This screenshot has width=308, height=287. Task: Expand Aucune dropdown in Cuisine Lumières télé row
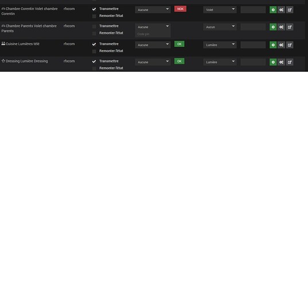tap(153, 45)
